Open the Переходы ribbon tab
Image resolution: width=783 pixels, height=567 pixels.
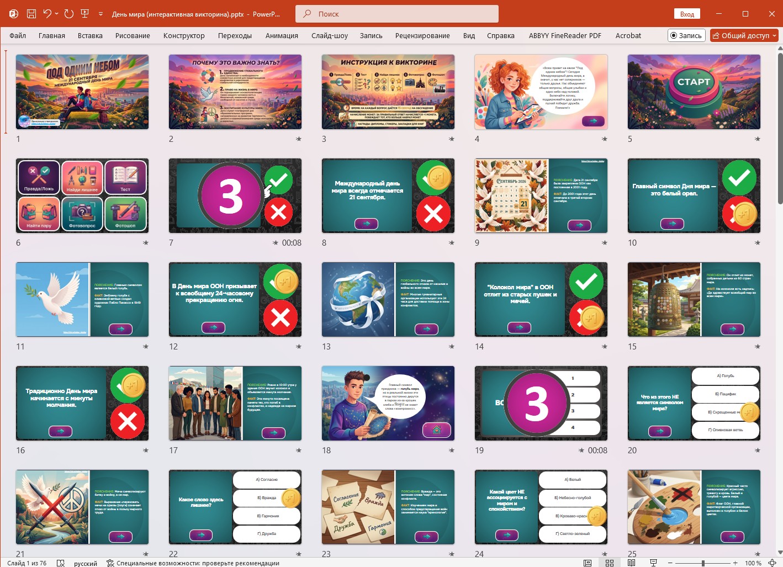pyautogui.click(x=235, y=35)
